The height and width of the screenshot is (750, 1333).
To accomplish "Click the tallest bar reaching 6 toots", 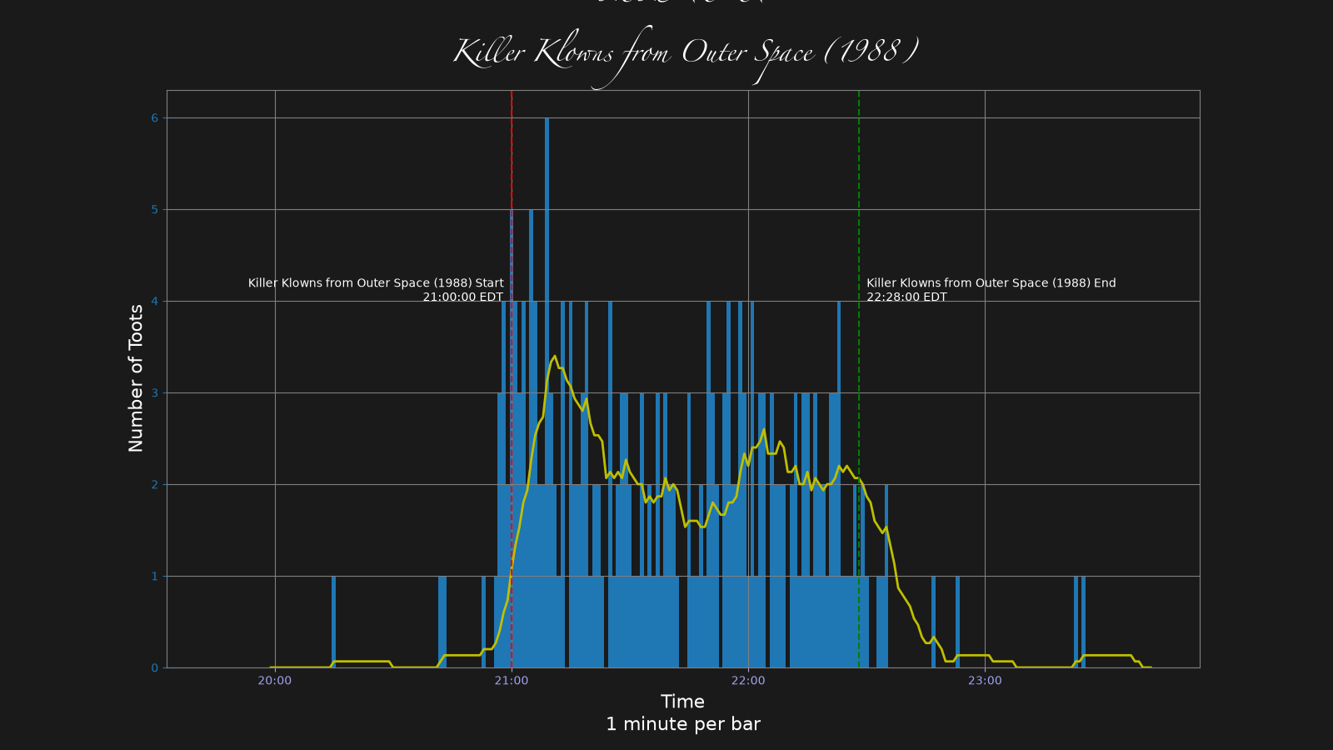I will (547, 392).
